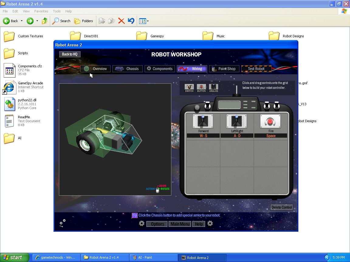Click the gear icon right of Help

[210, 223]
